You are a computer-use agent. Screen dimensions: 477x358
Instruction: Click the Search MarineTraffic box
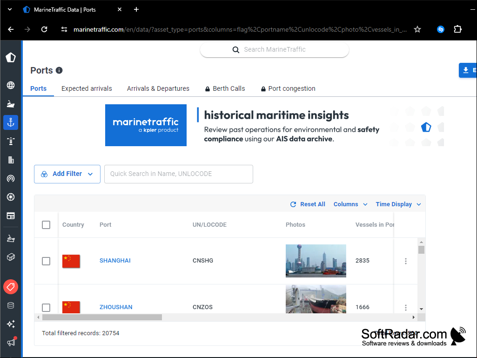(x=275, y=50)
